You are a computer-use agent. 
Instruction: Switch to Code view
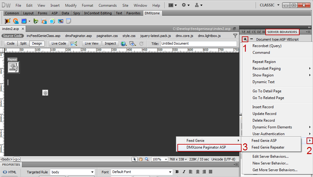coord(11,43)
